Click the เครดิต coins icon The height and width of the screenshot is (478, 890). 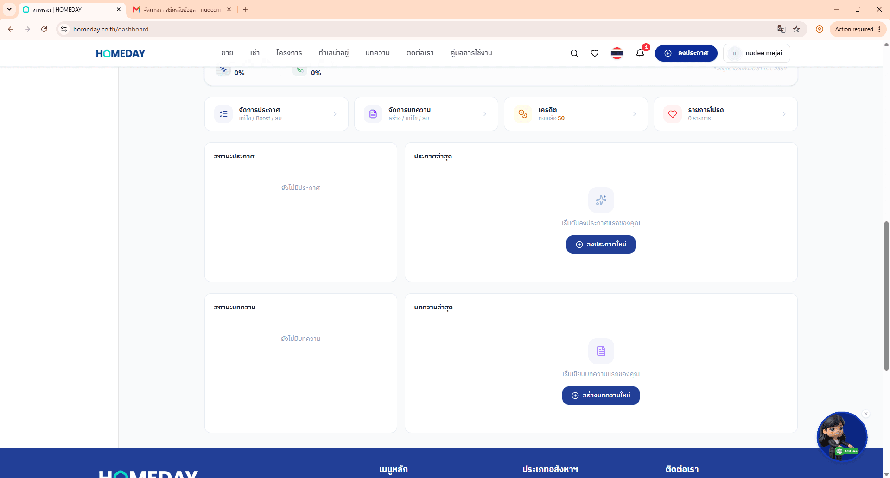[x=523, y=114]
